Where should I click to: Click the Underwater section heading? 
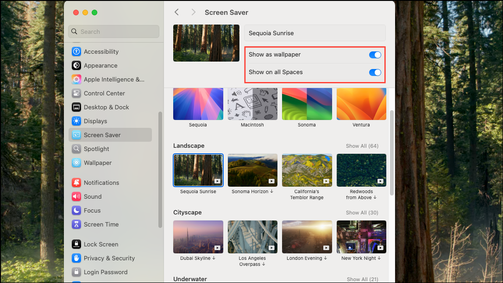coord(190,279)
